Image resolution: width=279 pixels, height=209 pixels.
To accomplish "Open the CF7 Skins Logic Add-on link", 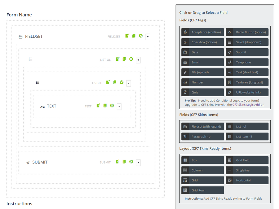I will click(248, 105).
